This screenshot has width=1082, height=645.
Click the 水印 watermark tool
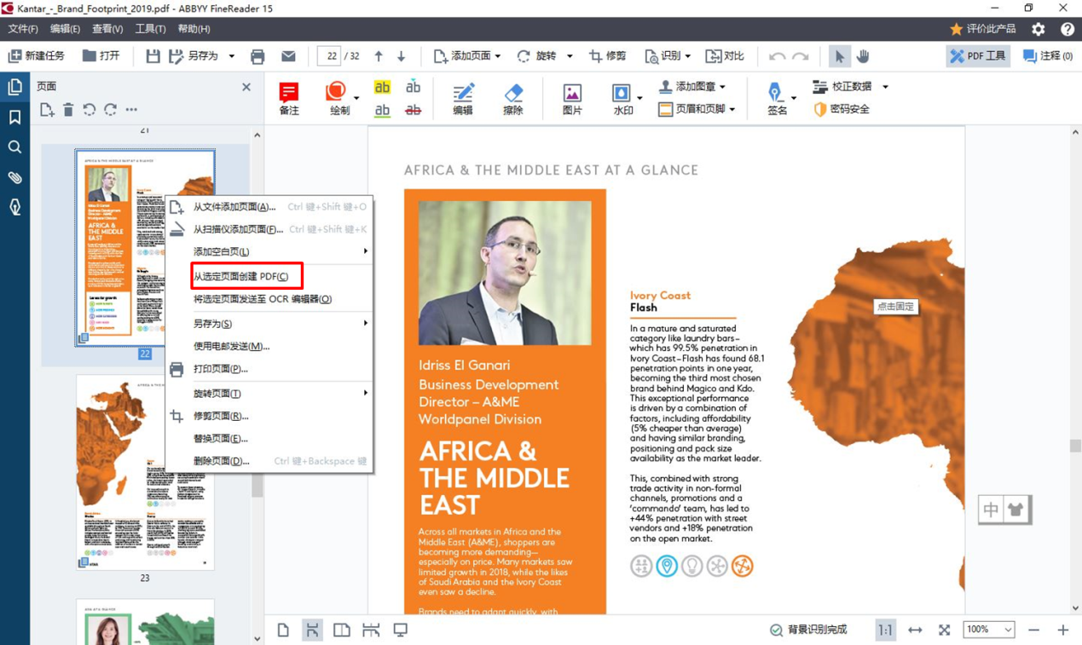[622, 98]
